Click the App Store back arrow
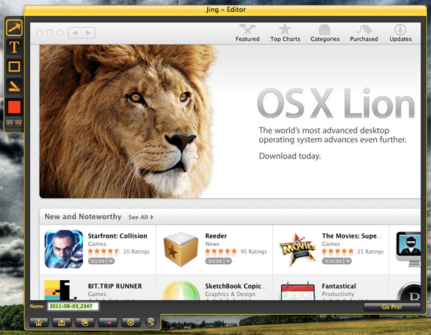Screen dimensions: 431x335 click(x=75, y=33)
